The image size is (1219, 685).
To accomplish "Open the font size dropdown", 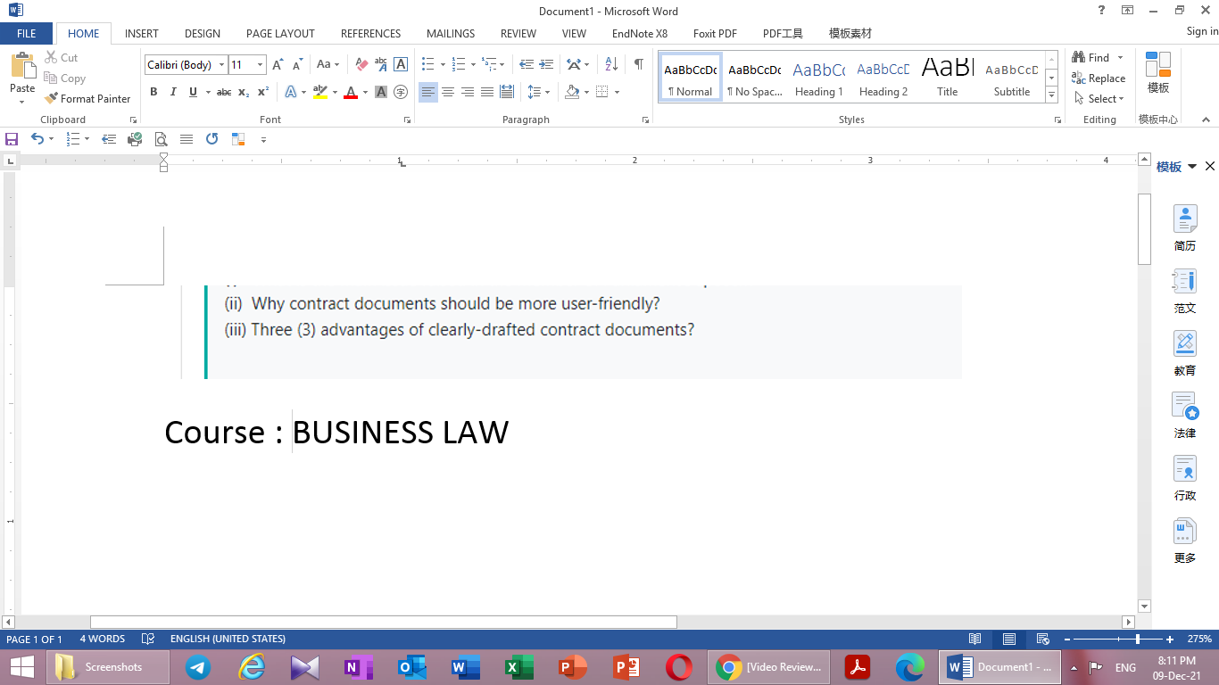I will coord(259,64).
